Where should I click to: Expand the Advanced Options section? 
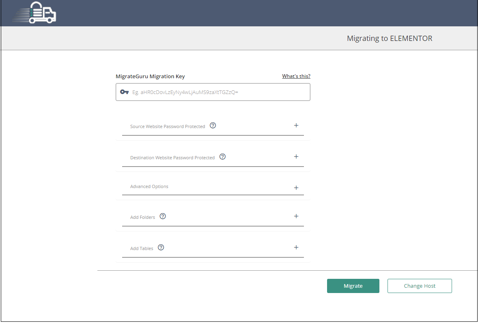click(296, 187)
